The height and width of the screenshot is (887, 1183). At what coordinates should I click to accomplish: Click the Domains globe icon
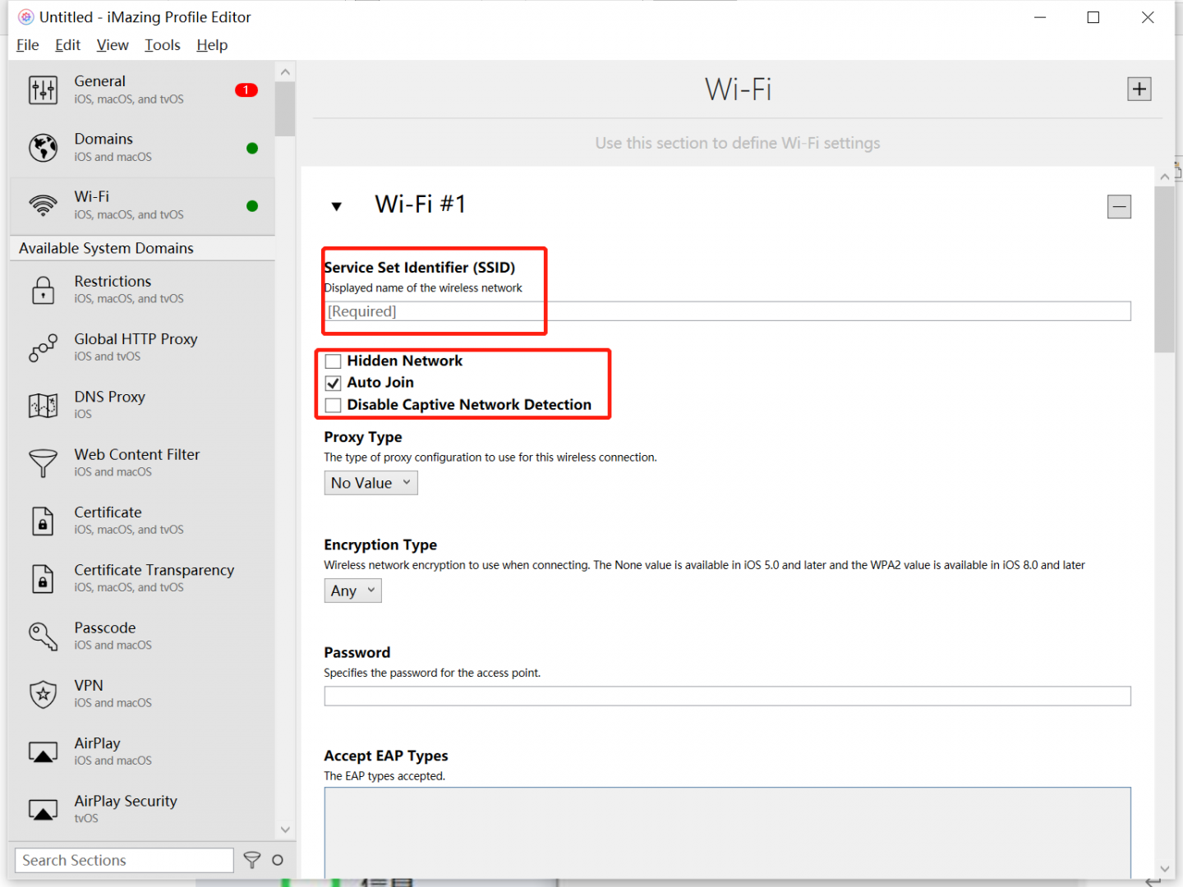[x=43, y=148]
